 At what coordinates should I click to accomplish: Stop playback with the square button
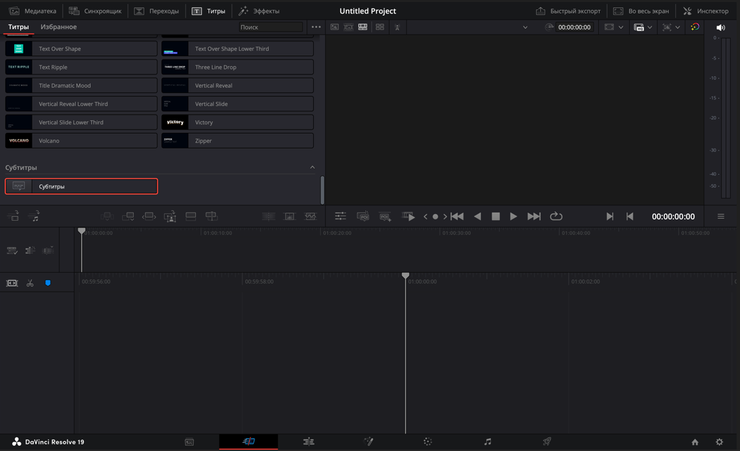pos(496,216)
